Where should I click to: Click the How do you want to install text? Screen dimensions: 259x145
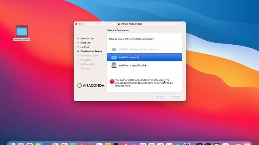131,39
